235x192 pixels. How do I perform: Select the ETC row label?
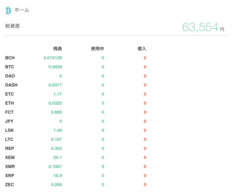(x=9, y=94)
